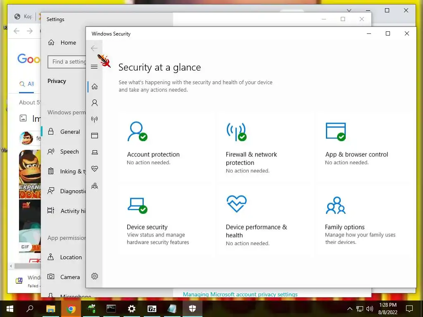
Task: Open the notification center icon
Action: pos(409,309)
